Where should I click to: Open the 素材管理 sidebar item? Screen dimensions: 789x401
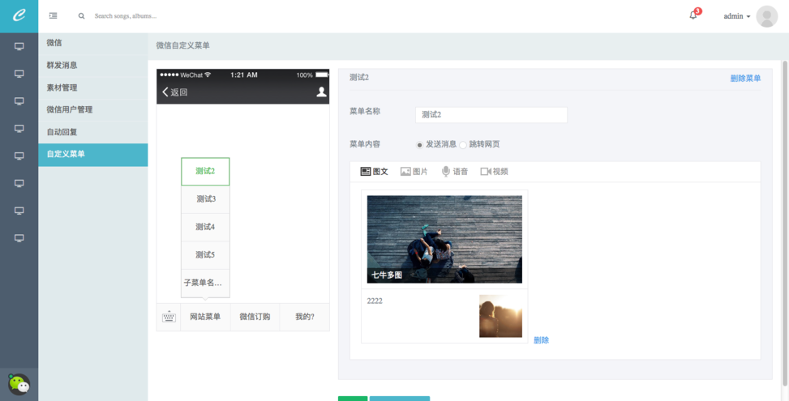pos(93,87)
